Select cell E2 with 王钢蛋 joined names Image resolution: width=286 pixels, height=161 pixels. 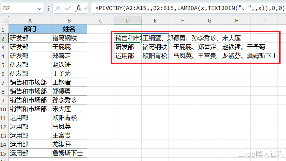coord(155,38)
